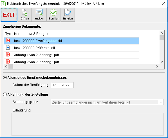Screen dimensions: 168x138
Task: Select Abgabe des Empfangsbekenntnisses radio button
Action: [5, 78]
